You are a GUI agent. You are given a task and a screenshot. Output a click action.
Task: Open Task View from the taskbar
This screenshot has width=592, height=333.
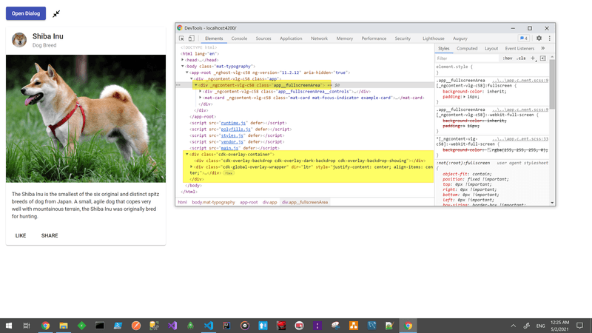click(27, 326)
